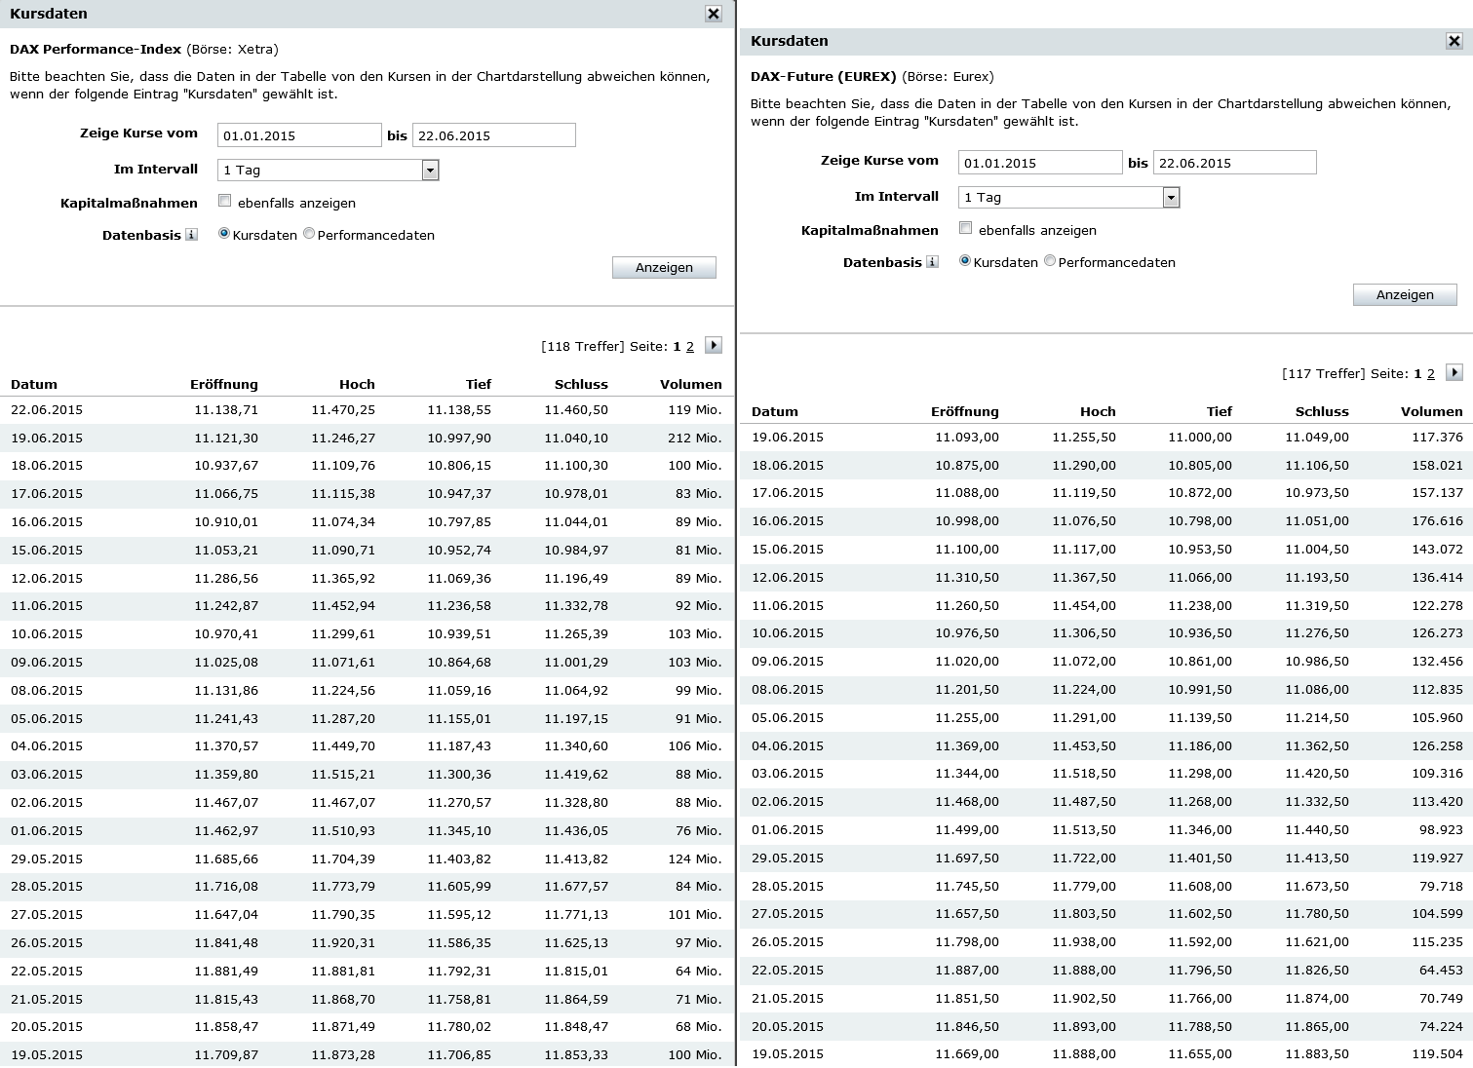
Task: Open Datenbasis info icon in DAX Performance-Index window
Action: point(191,235)
